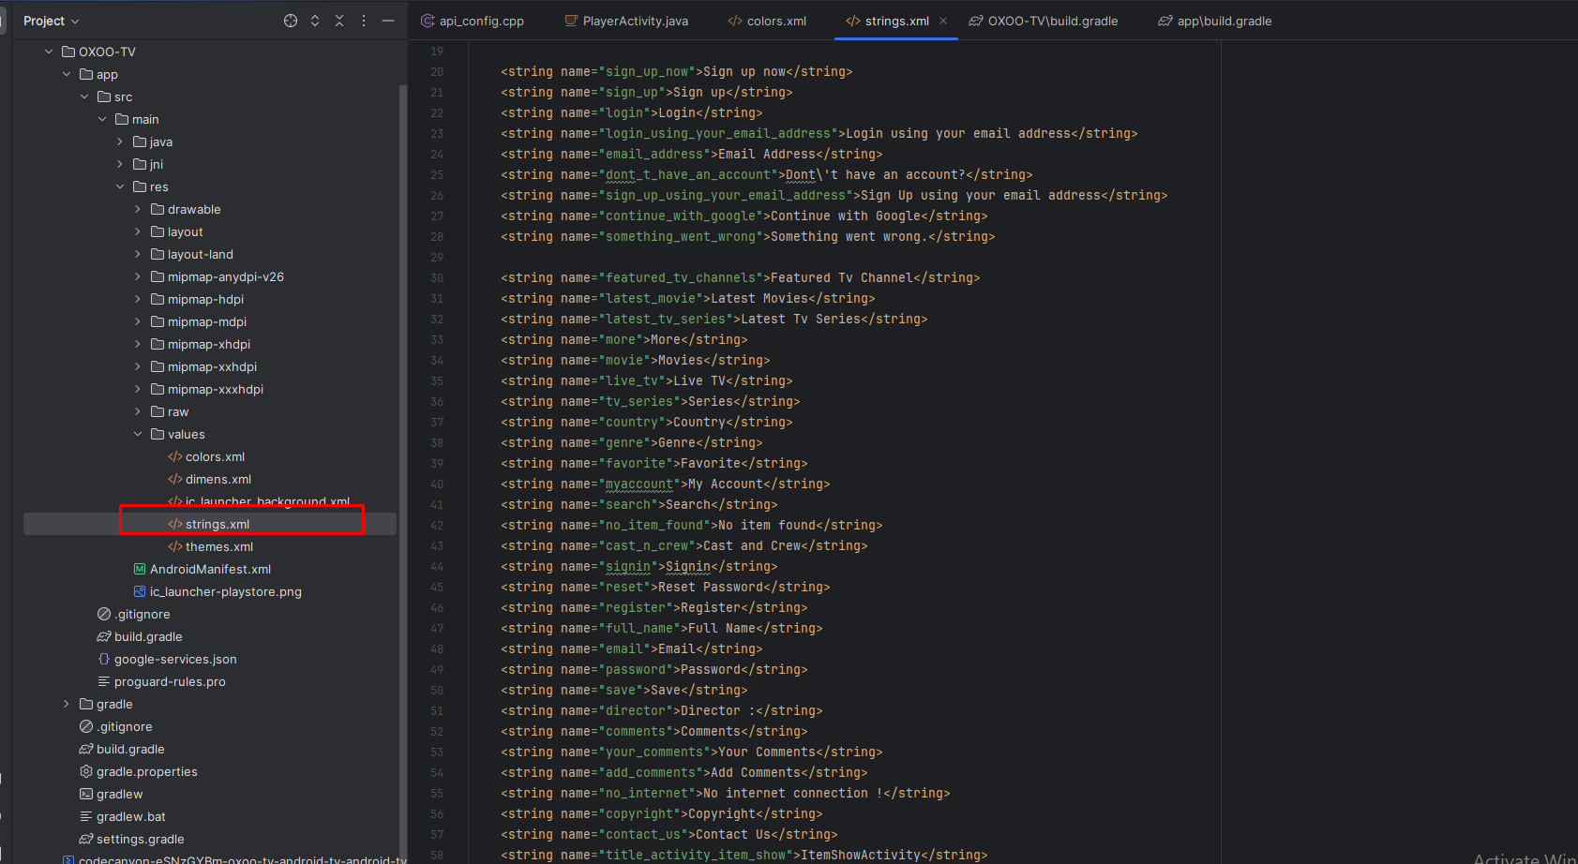Collapse the src folder
This screenshot has width=1578, height=864.
click(x=84, y=97)
